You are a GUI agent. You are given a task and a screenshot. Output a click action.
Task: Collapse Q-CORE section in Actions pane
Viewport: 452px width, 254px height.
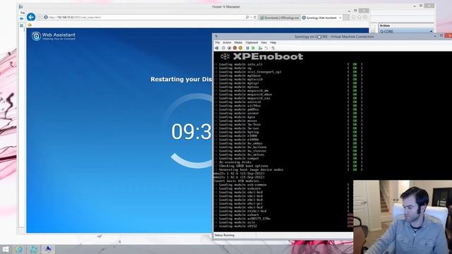pos(432,31)
